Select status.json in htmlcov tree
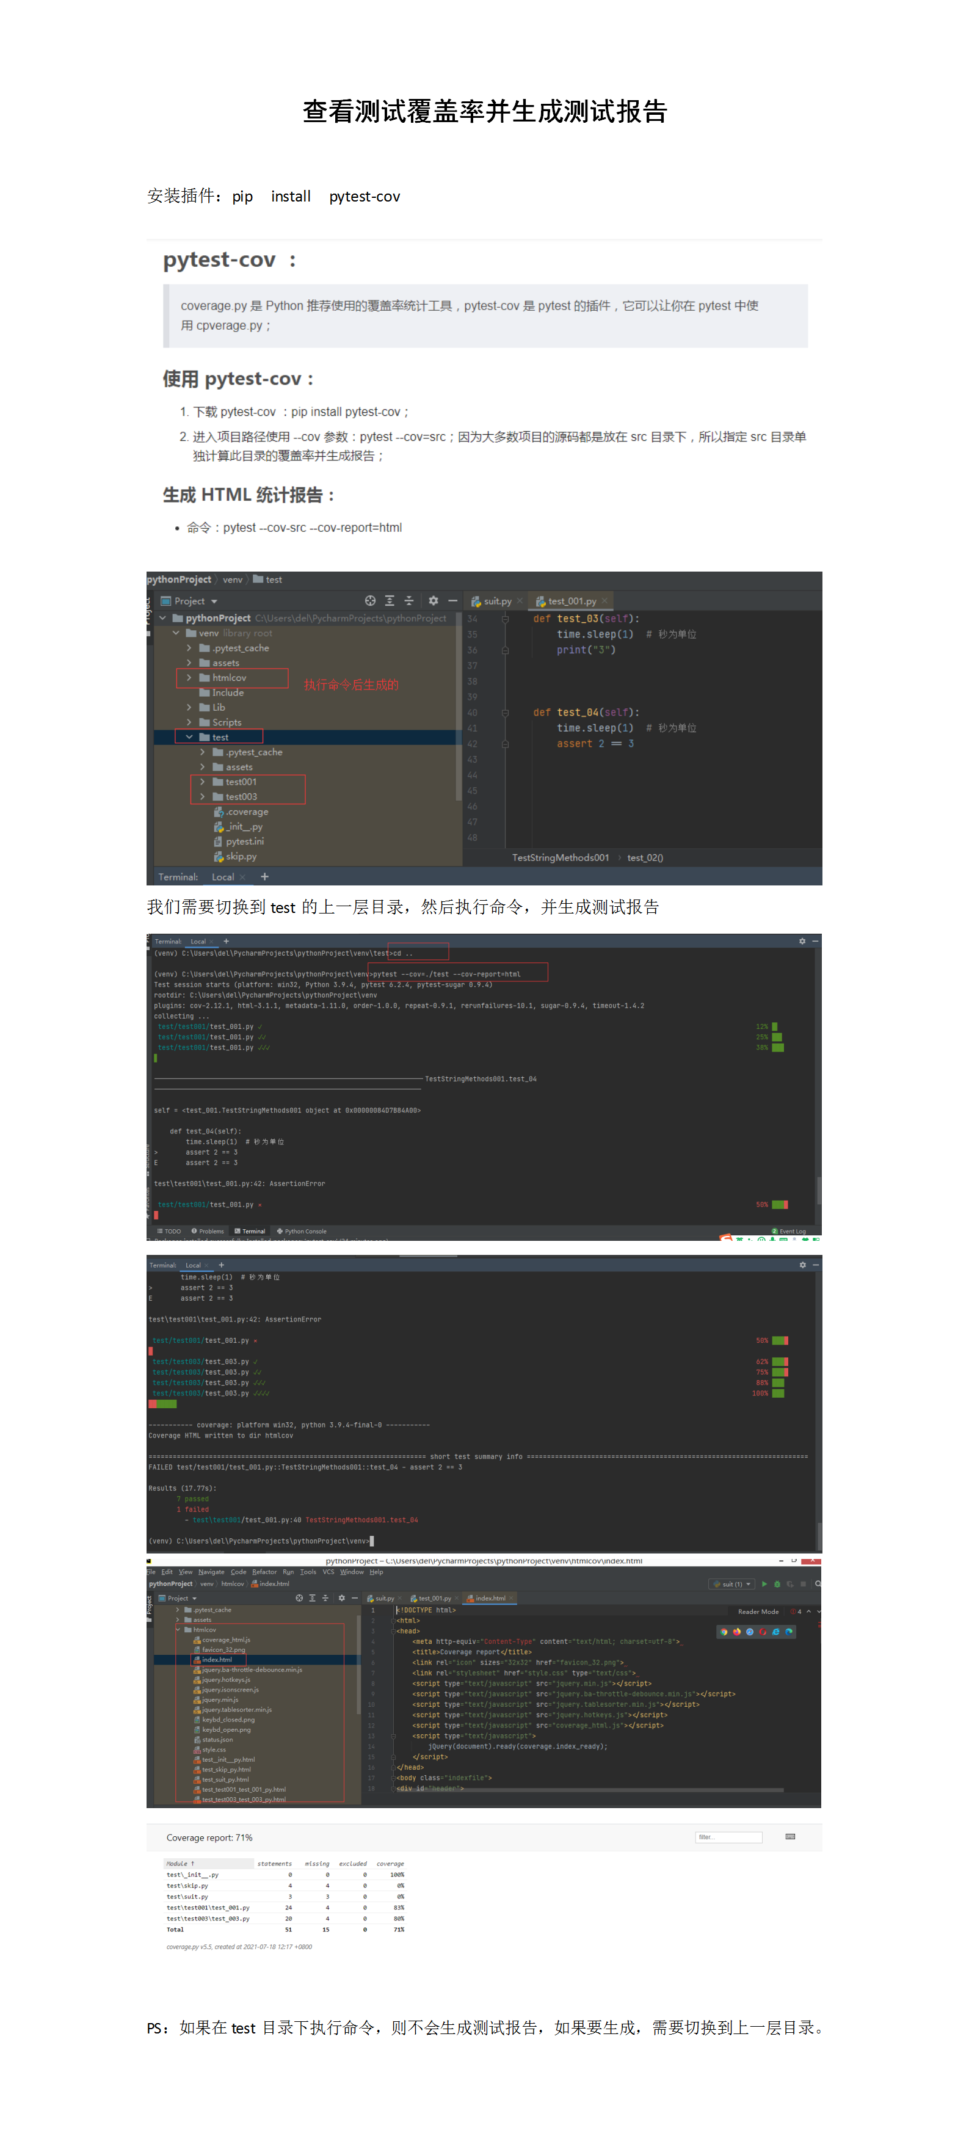 pyautogui.click(x=213, y=1740)
